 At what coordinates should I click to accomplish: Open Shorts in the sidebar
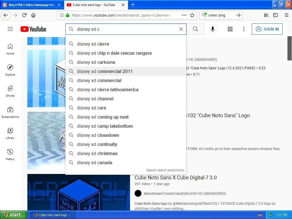coord(10,91)
